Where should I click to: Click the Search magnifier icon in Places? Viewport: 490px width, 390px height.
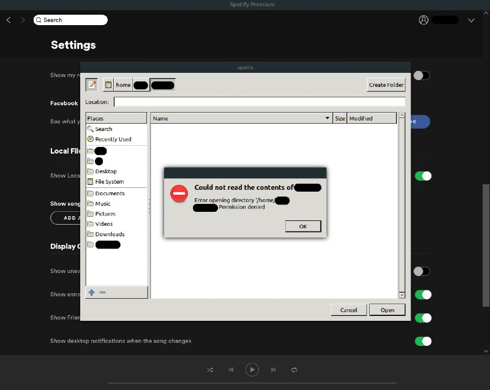tap(90, 129)
